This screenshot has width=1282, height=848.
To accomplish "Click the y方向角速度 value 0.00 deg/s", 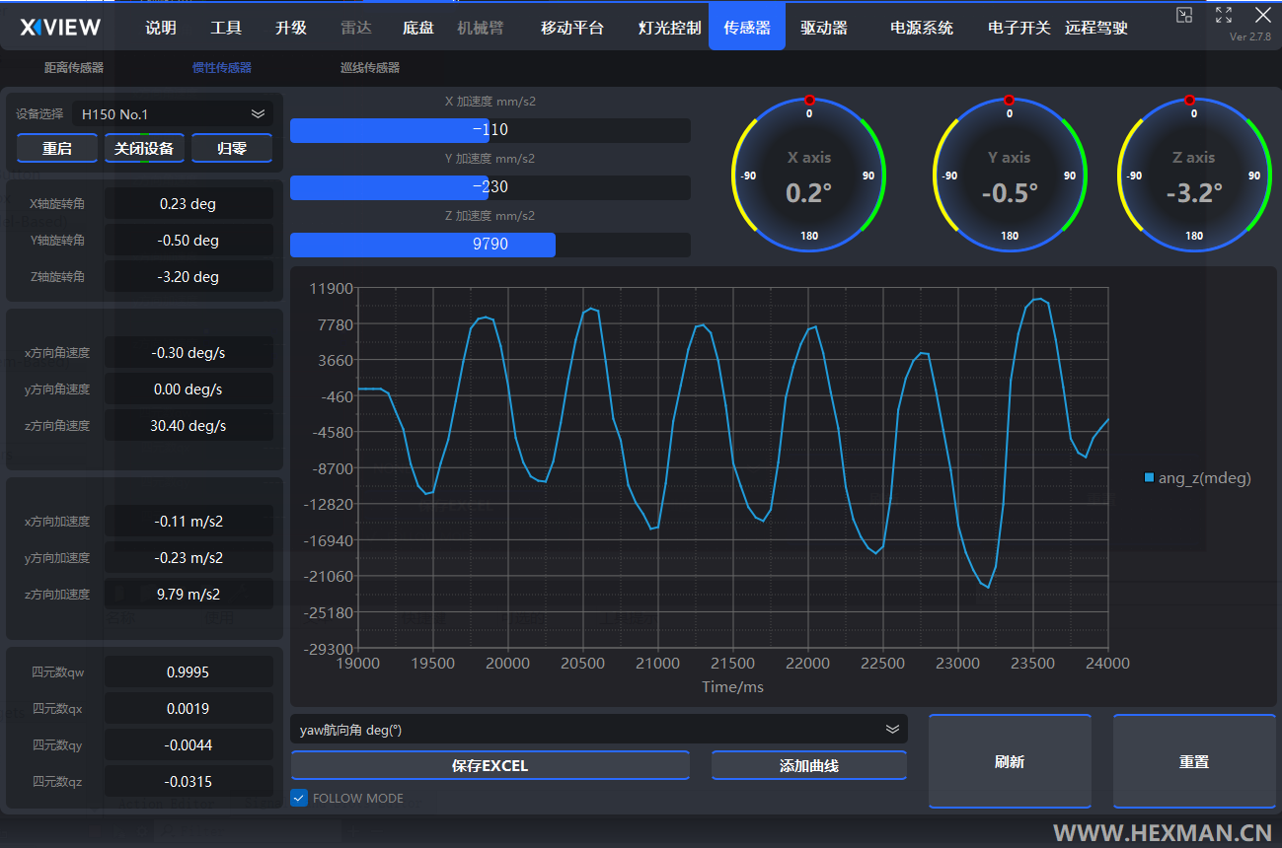I will (189, 389).
